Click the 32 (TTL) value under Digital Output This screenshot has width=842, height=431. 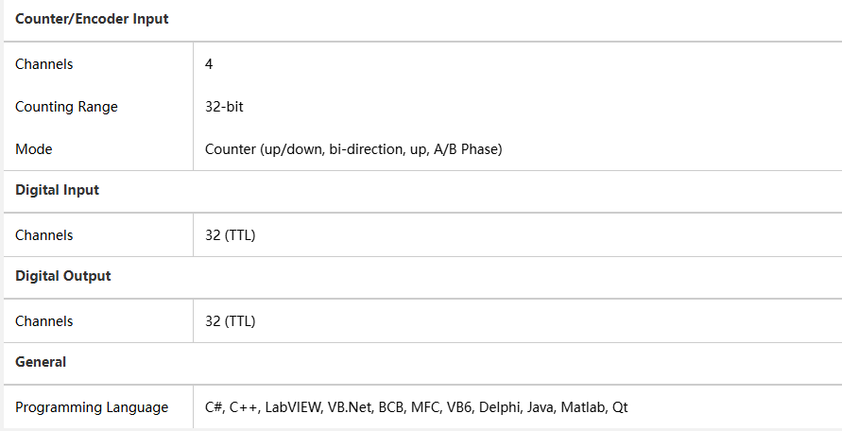click(x=230, y=321)
